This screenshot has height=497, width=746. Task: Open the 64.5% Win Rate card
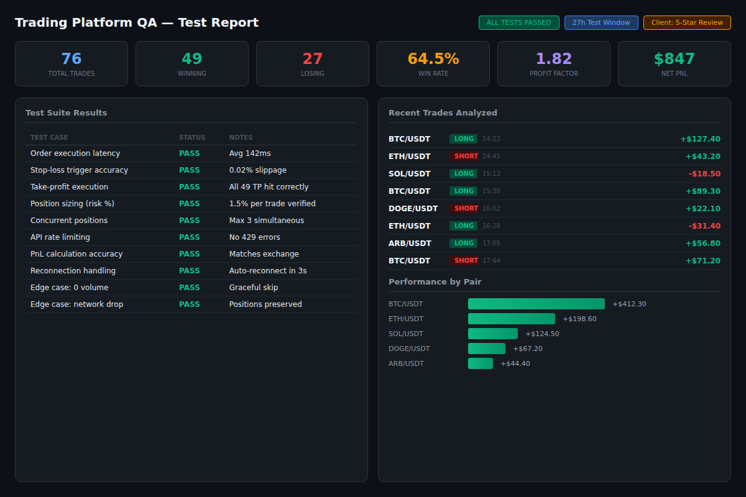433,63
